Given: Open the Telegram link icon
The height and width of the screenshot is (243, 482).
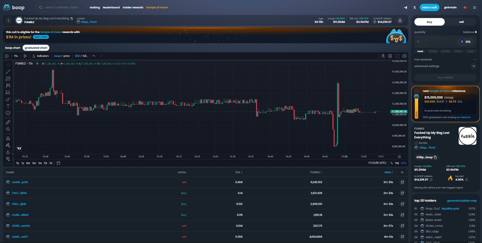Looking at the screenshot, I should 405,7.
